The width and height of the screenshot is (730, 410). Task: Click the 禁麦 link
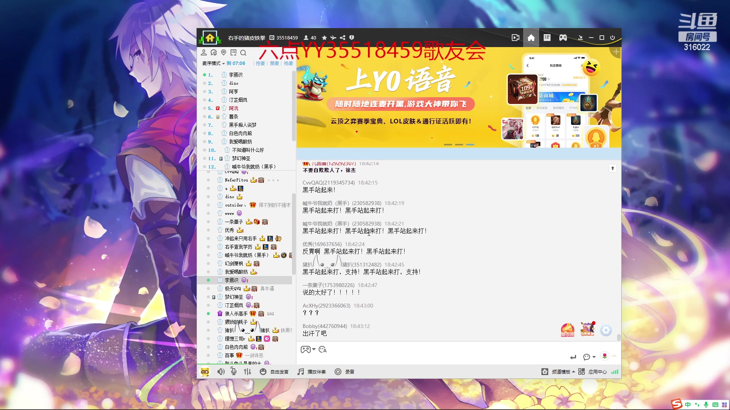click(275, 63)
